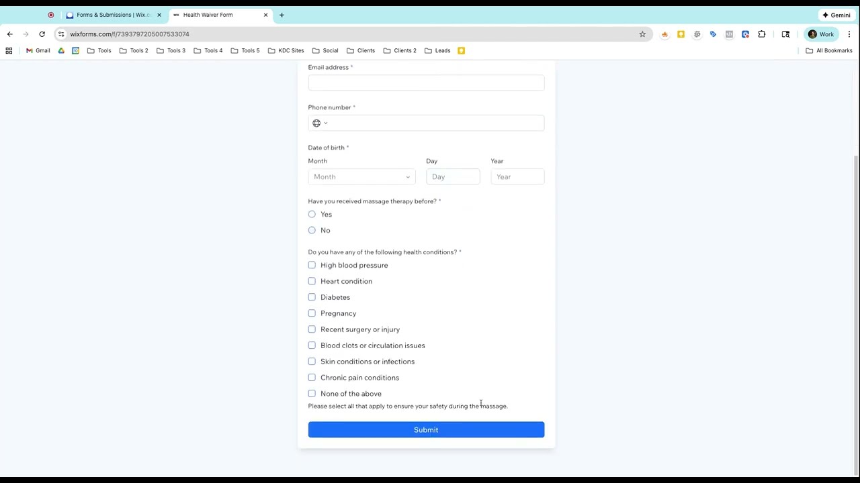Image resolution: width=860 pixels, height=483 pixels.
Task: Select Yes for massage therapy before
Action: 312,214
